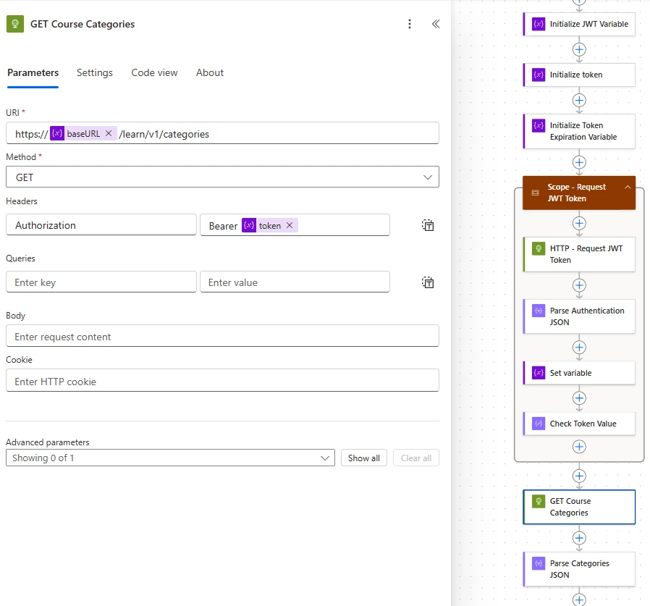650x606 pixels.
Task: Select the Check Token Value action
Action: (579, 424)
